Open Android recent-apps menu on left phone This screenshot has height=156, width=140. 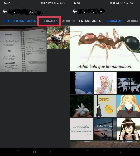click(x=18, y=152)
